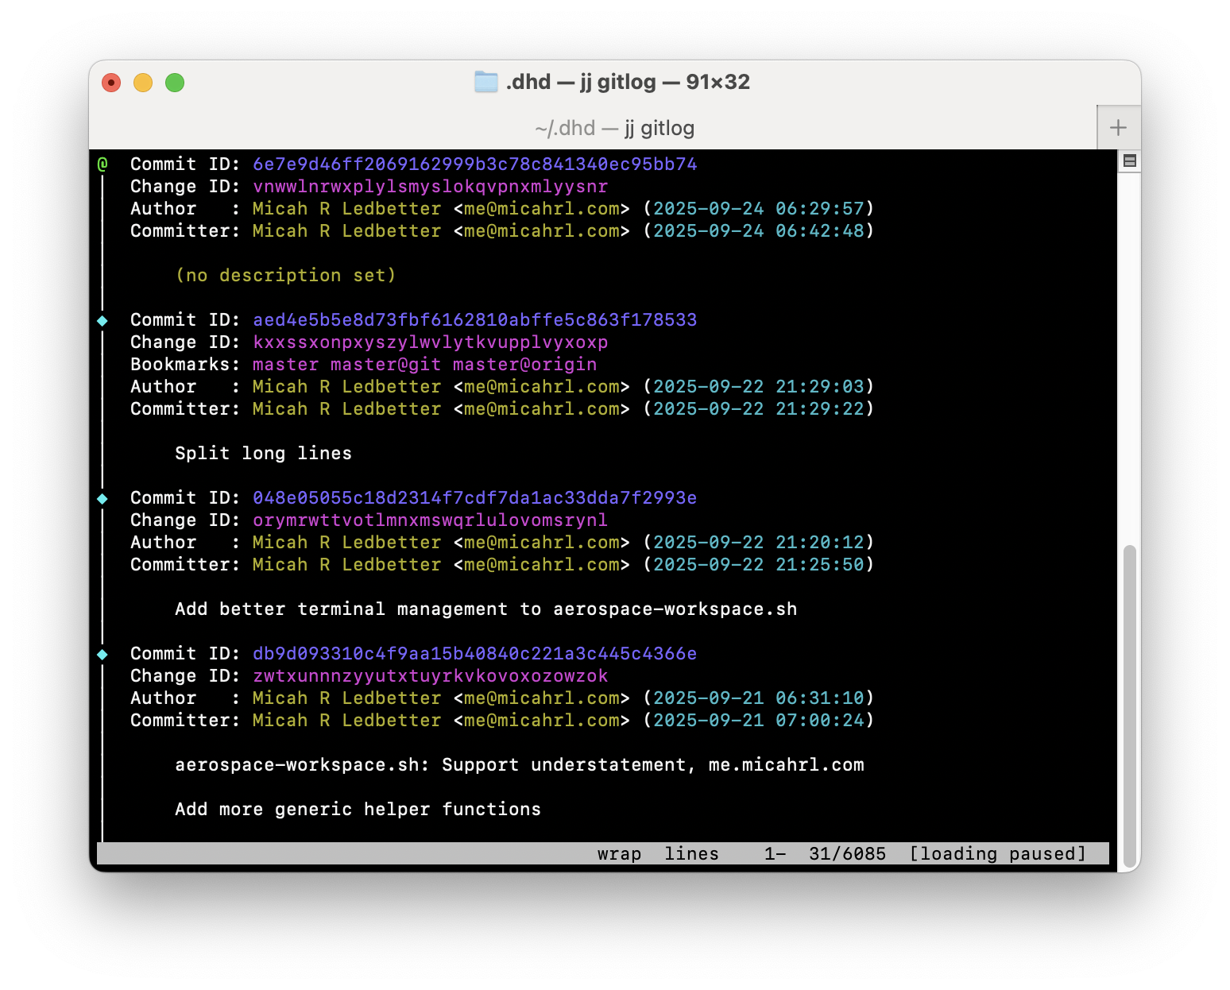This screenshot has height=990, width=1230.
Task: Click "[loading paused]" in the status line
Action: tap(997, 854)
